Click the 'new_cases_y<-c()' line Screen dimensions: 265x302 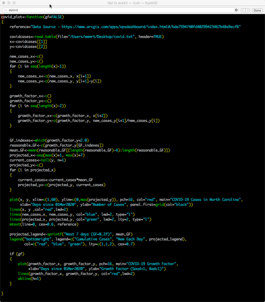pos(26,62)
